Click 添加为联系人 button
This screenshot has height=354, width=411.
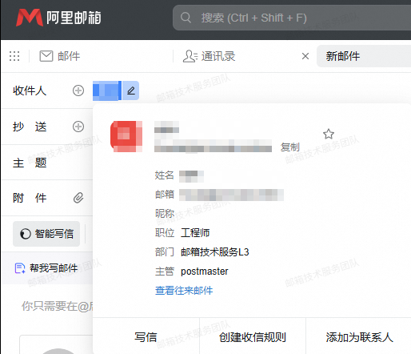[x=359, y=337]
